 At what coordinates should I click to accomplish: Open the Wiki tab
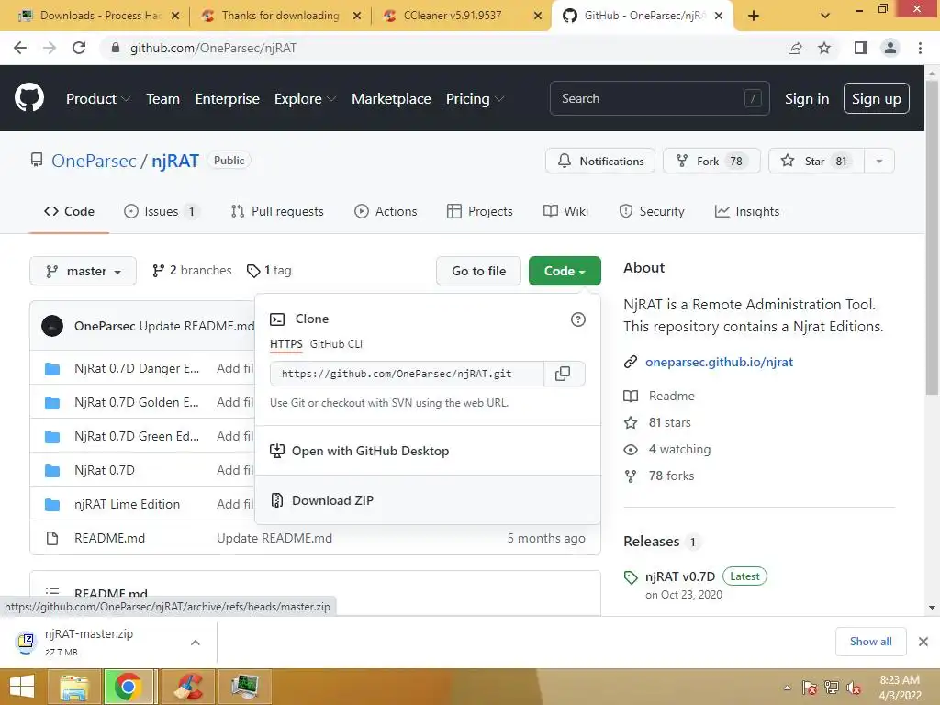[565, 211]
